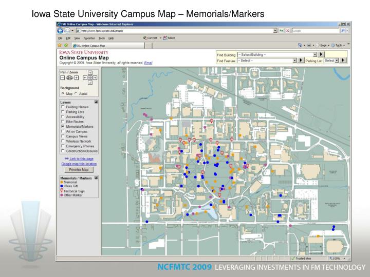
Task: Click the Refresh icon next to address bar
Action: coord(282,31)
